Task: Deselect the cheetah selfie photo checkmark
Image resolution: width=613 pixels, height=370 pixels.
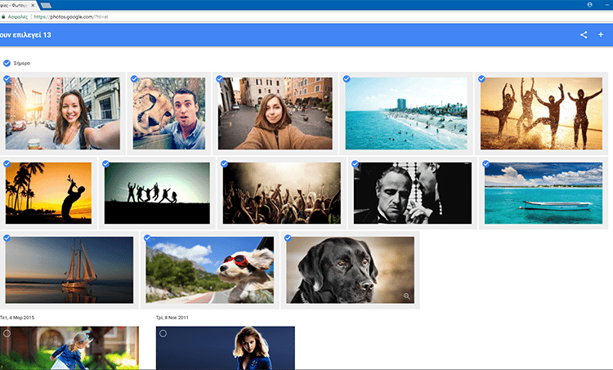Action: 134,79
